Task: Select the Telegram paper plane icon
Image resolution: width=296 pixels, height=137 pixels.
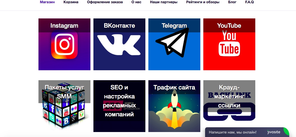Action: 172,43
